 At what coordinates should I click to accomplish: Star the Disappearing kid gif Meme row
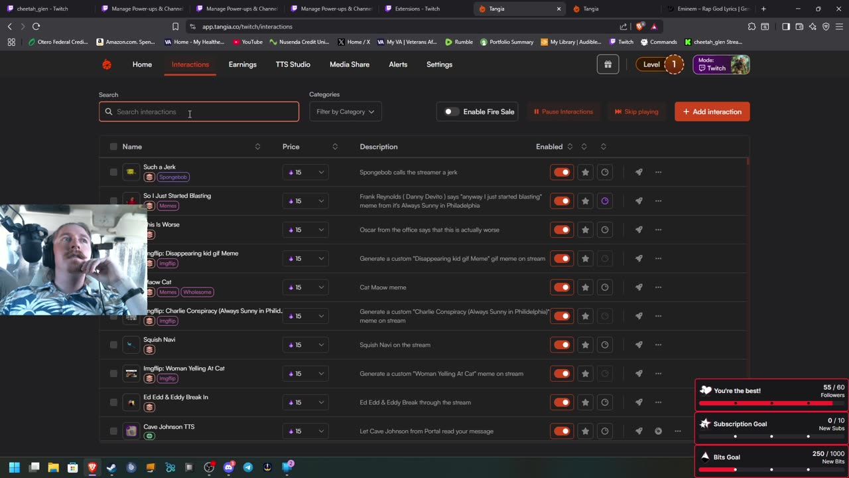coord(585,258)
